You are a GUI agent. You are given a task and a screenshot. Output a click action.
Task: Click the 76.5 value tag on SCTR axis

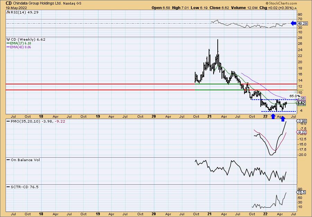pyautogui.click(x=301, y=192)
